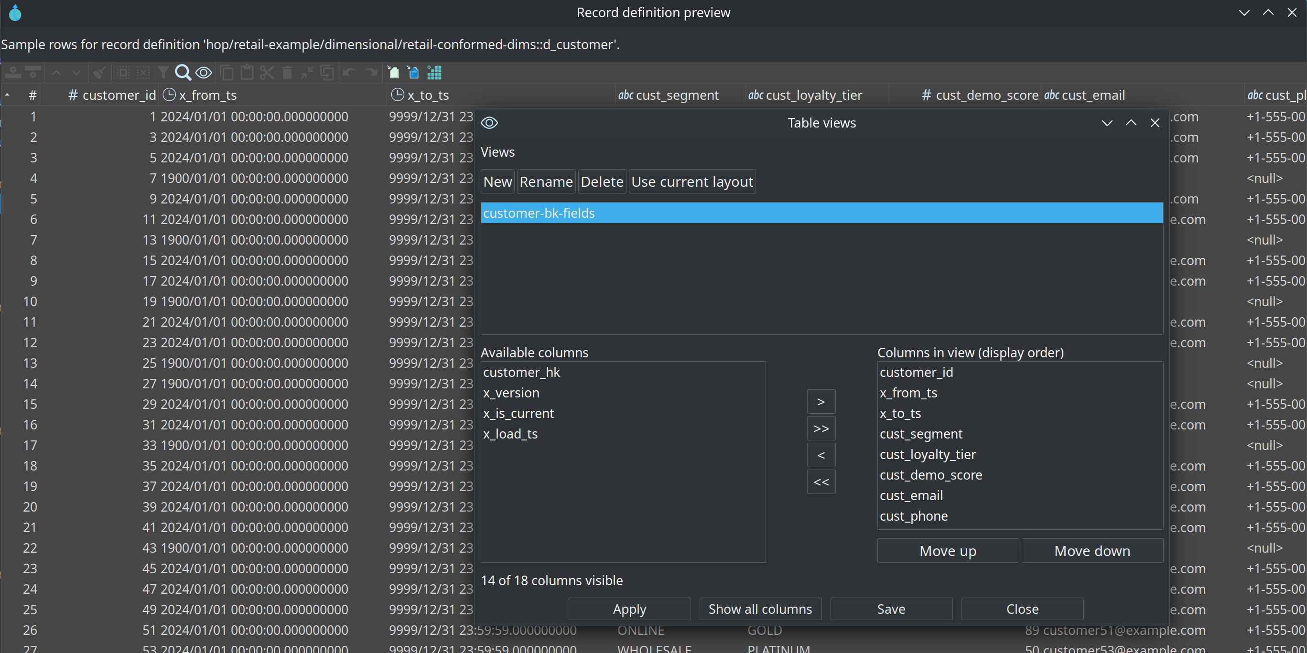Close the Table views dialog with X
This screenshot has width=1307, height=653.
click(1155, 123)
